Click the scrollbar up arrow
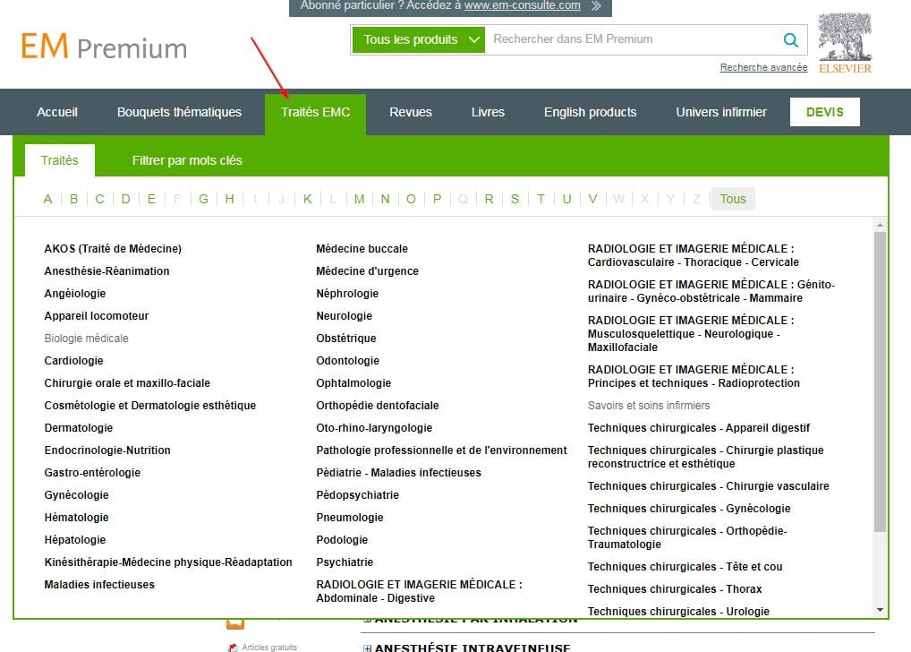This screenshot has height=652, width=911. pyautogui.click(x=881, y=225)
